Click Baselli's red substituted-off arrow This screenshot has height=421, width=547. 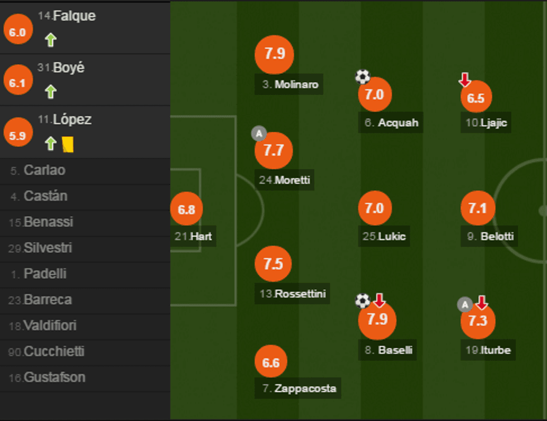click(x=379, y=301)
